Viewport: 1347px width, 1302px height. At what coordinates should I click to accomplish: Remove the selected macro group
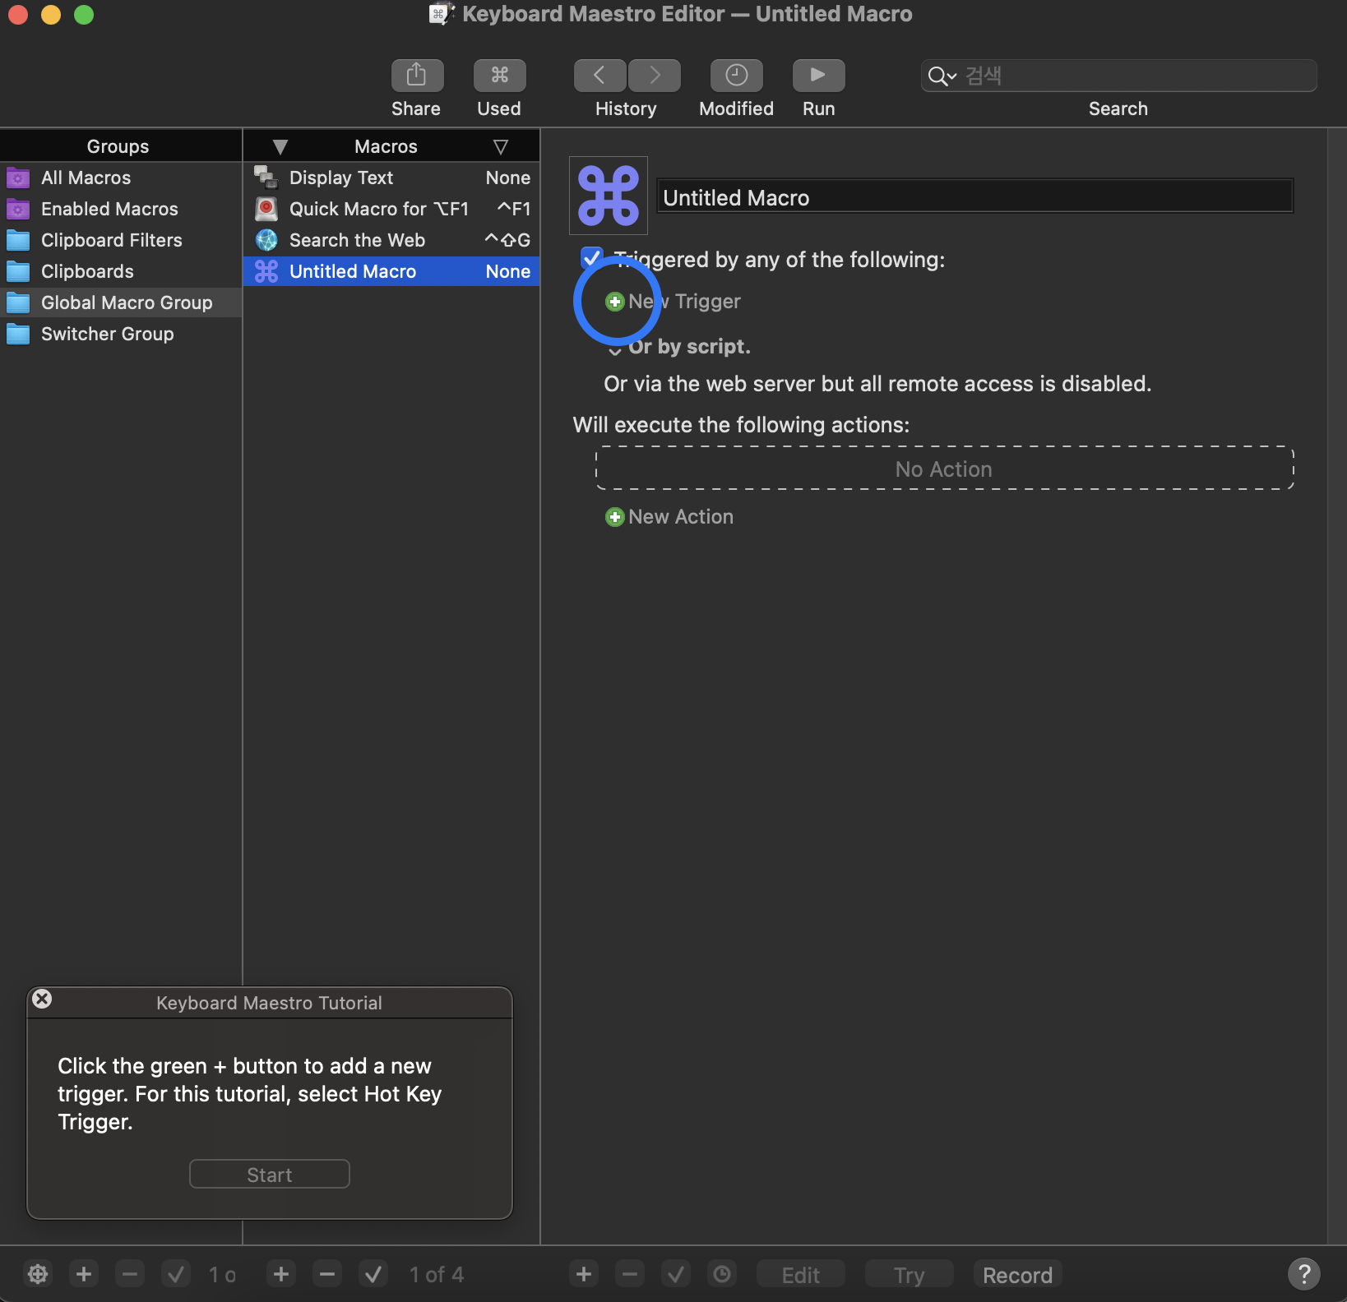pyautogui.click(x=130, y=1275)
